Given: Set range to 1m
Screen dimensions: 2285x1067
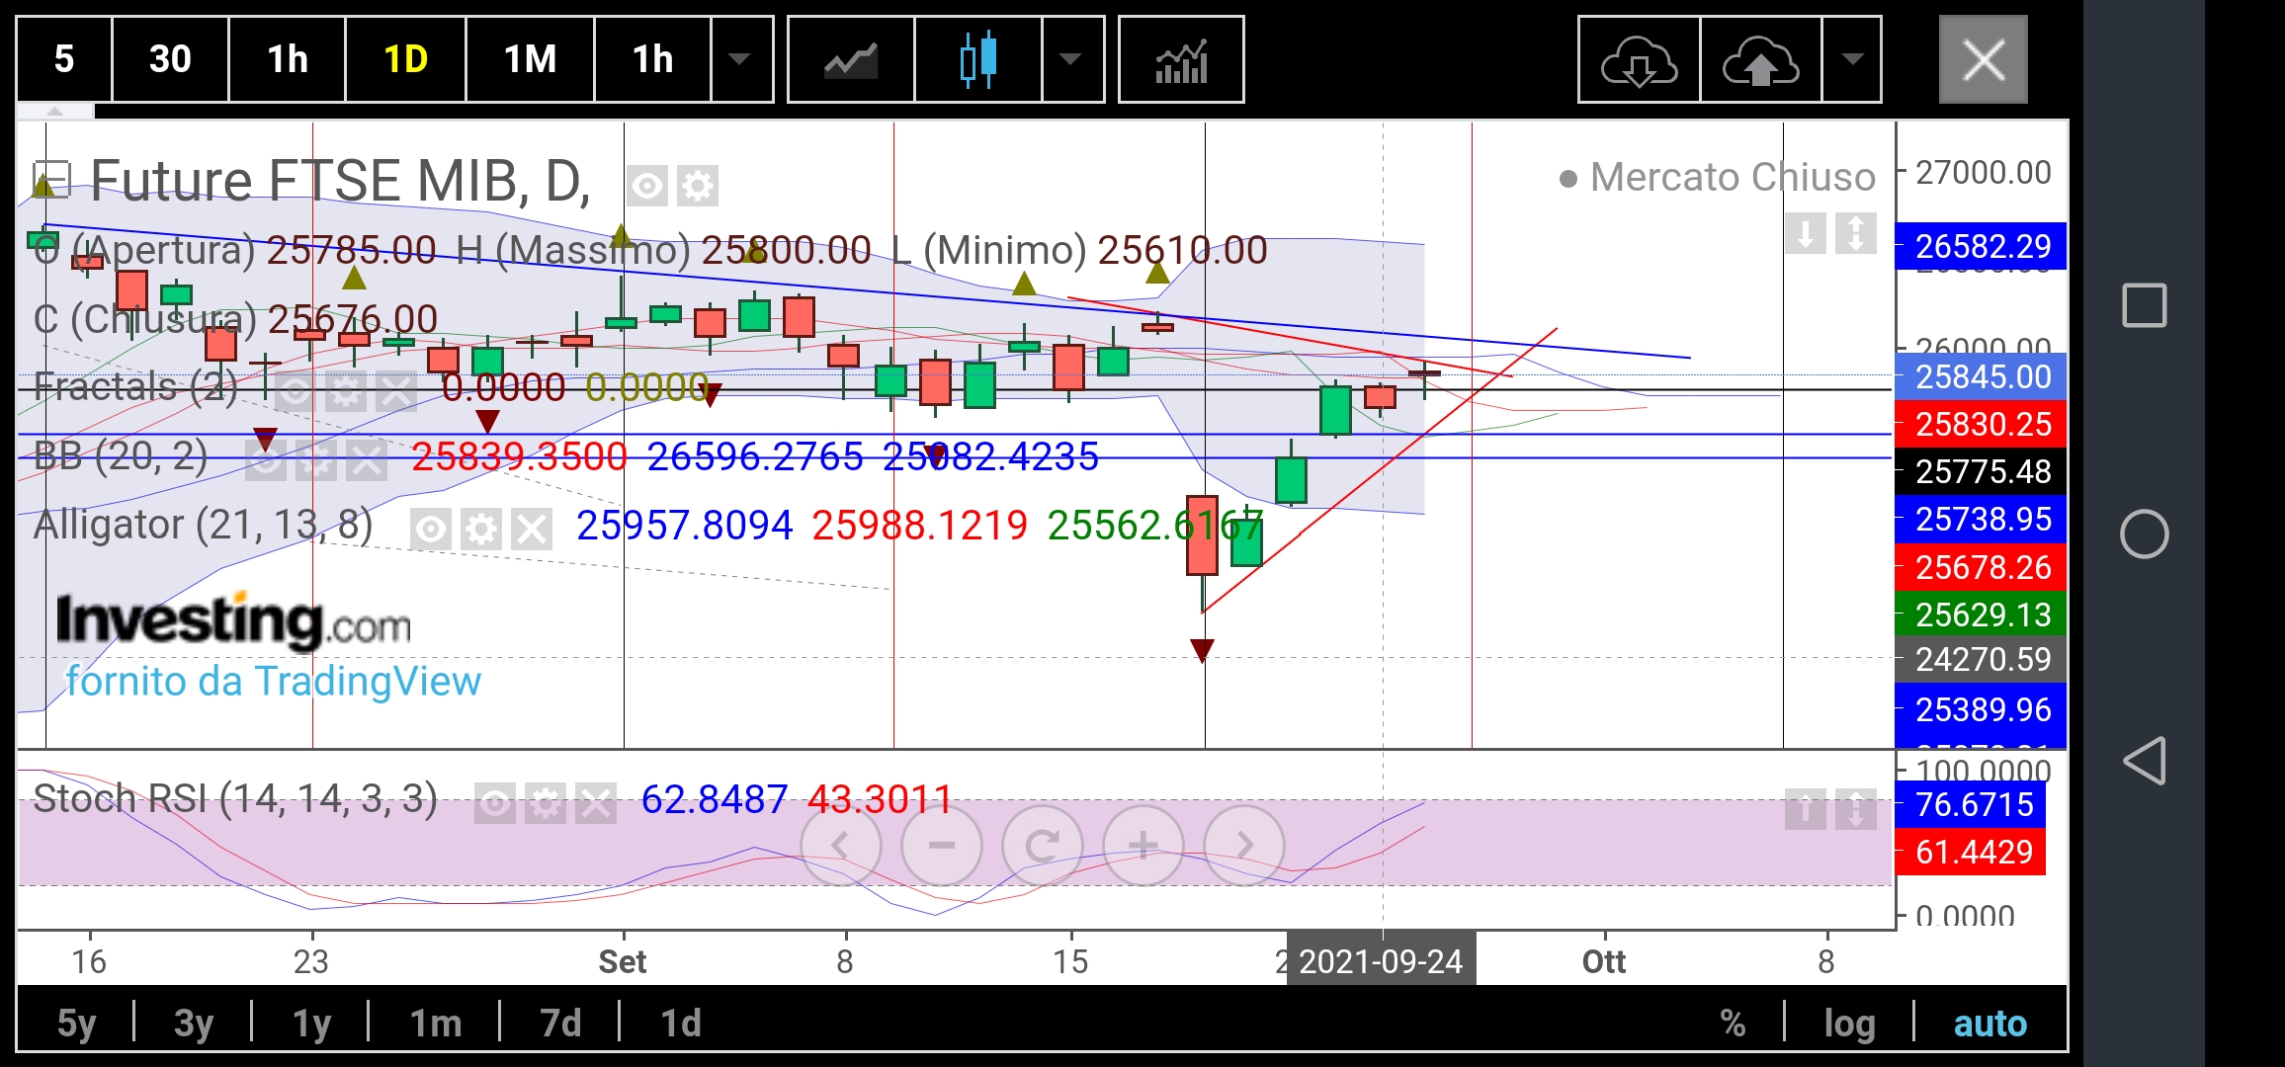Looking at the screenshot, I should 436,1023.
